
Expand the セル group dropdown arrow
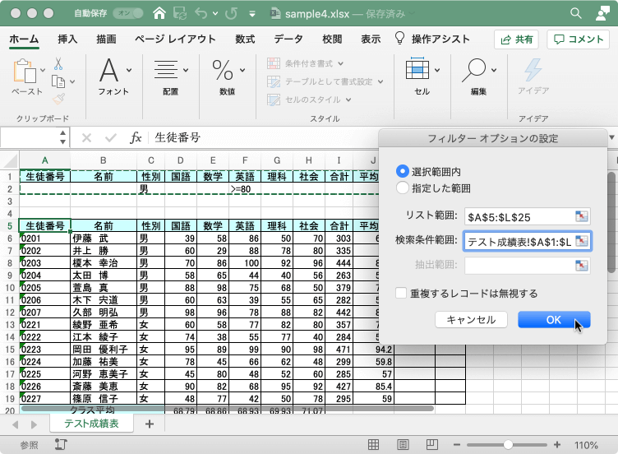pyautogui.click(x=437, y=70)
